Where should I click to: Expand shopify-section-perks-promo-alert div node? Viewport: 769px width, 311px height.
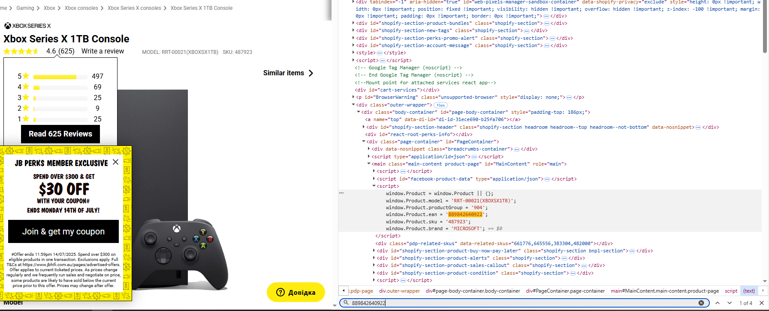coord(353,38)
